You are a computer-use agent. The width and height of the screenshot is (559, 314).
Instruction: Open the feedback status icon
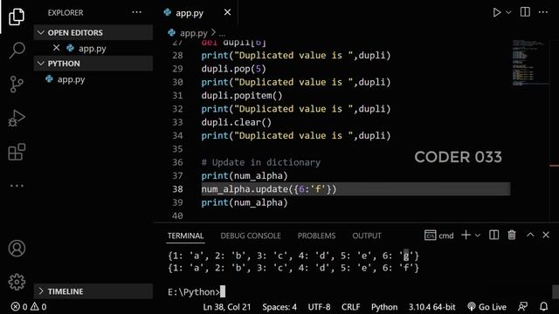(x=522, y=306)
